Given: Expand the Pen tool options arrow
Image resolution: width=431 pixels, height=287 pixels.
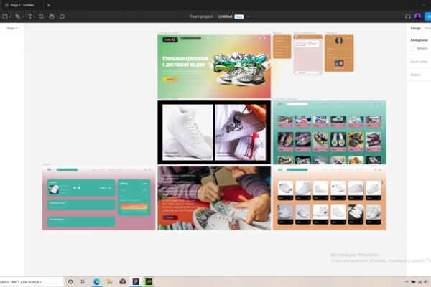Looking at the screenshot, I should (22, 17).
